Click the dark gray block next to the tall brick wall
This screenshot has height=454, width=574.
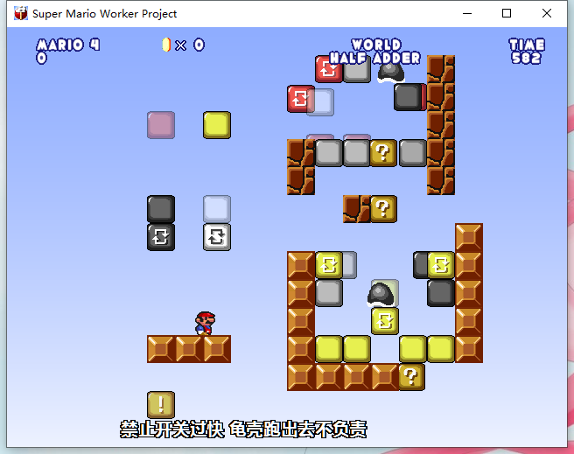[409, 97]
